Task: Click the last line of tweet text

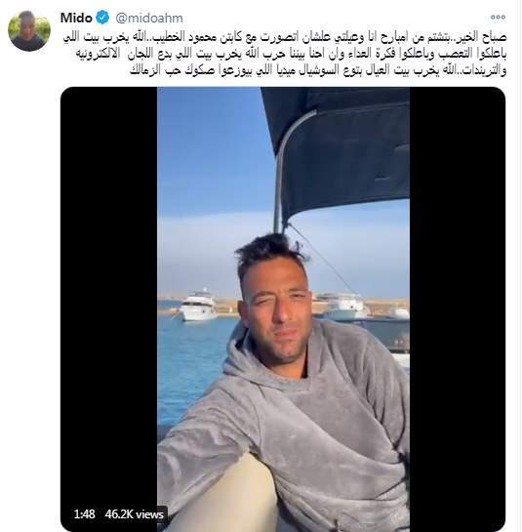Action: (x=318, y=70)
